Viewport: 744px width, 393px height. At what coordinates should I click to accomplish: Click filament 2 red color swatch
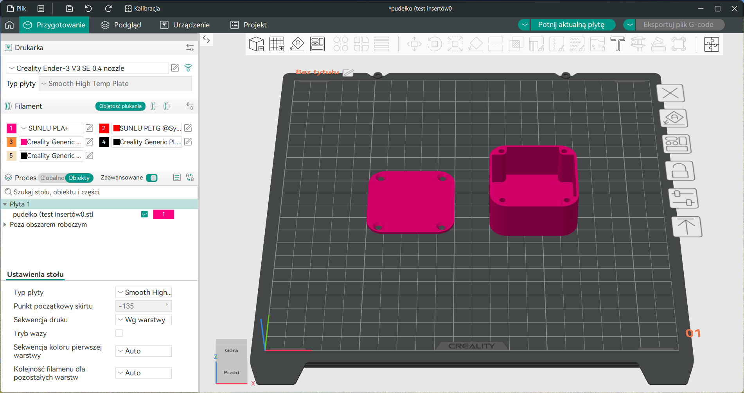104,128
